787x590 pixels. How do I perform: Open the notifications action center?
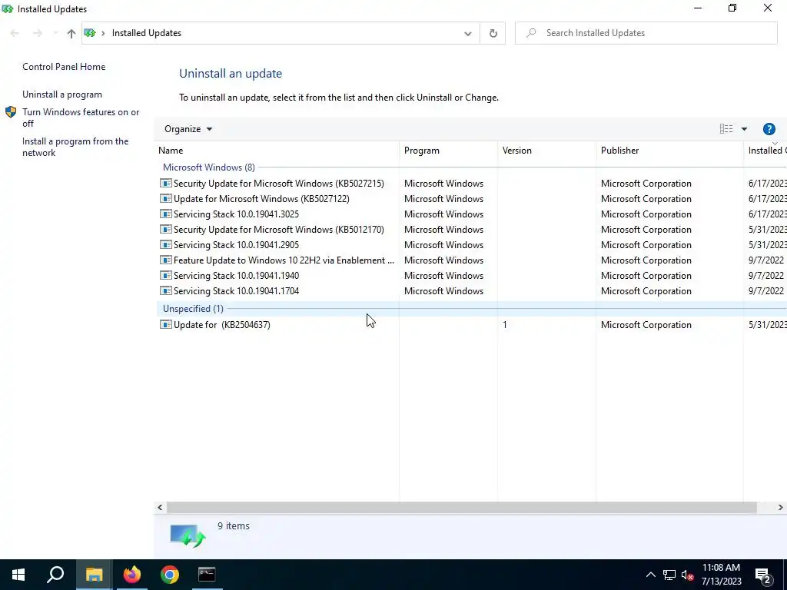tap(763, 575)
